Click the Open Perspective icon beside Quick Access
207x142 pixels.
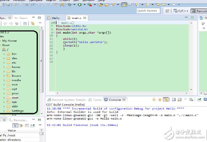(167, 11)
